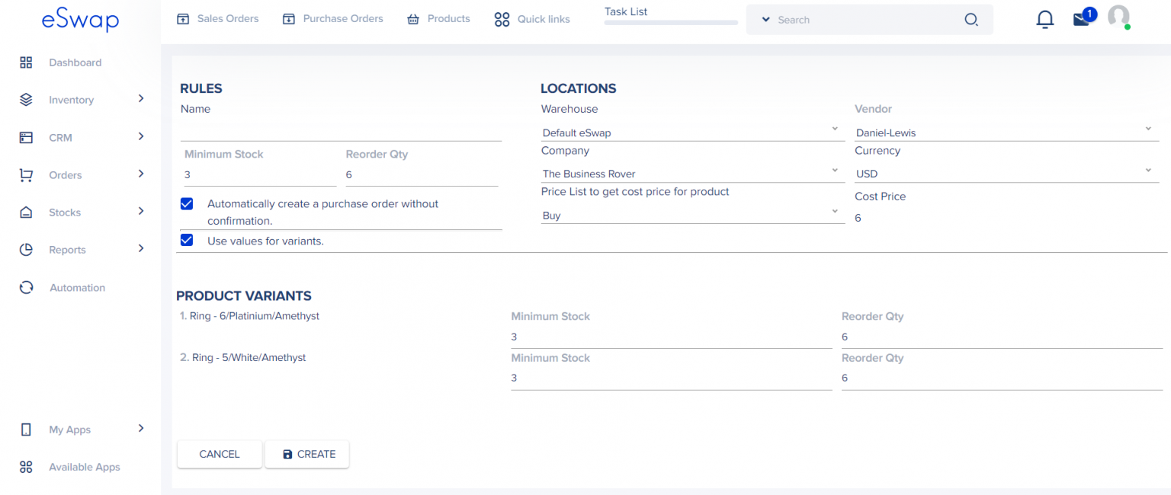Open the Stocks sidebar icon
The image size is (1171, 495).
tap(26, 212)
